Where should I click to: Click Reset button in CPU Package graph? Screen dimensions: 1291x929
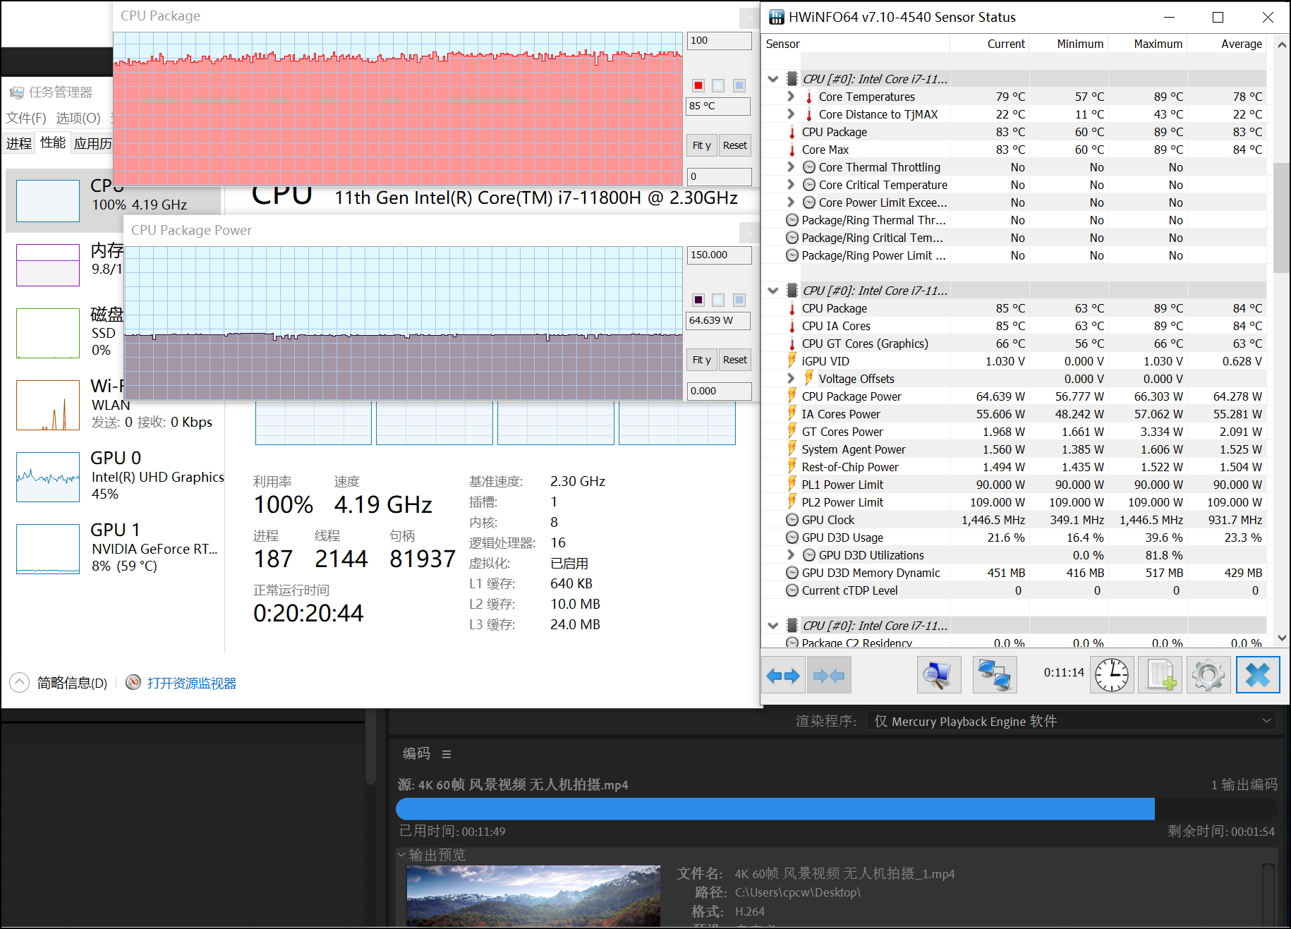click(x=734, y=145)
